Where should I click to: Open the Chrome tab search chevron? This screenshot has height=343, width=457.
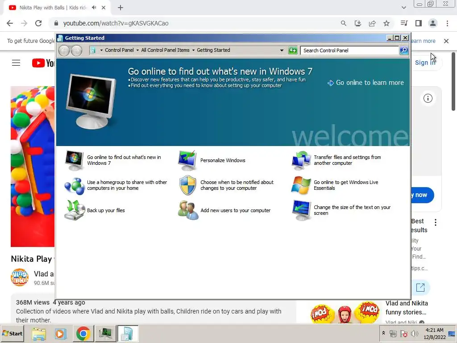coord(403,8)
